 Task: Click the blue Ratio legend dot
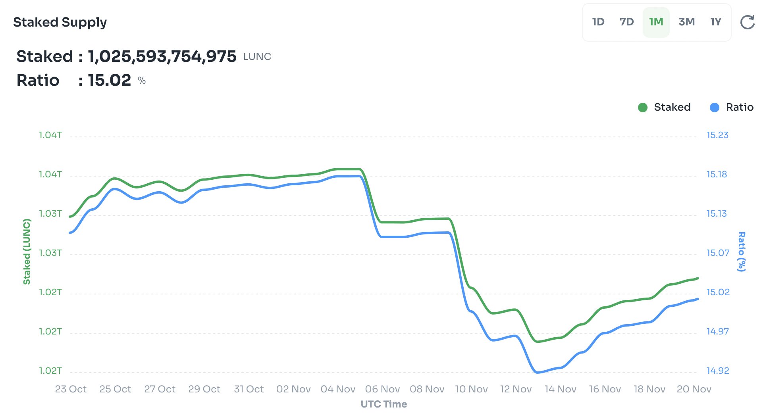pyautogui.click(x=714, y=108)
